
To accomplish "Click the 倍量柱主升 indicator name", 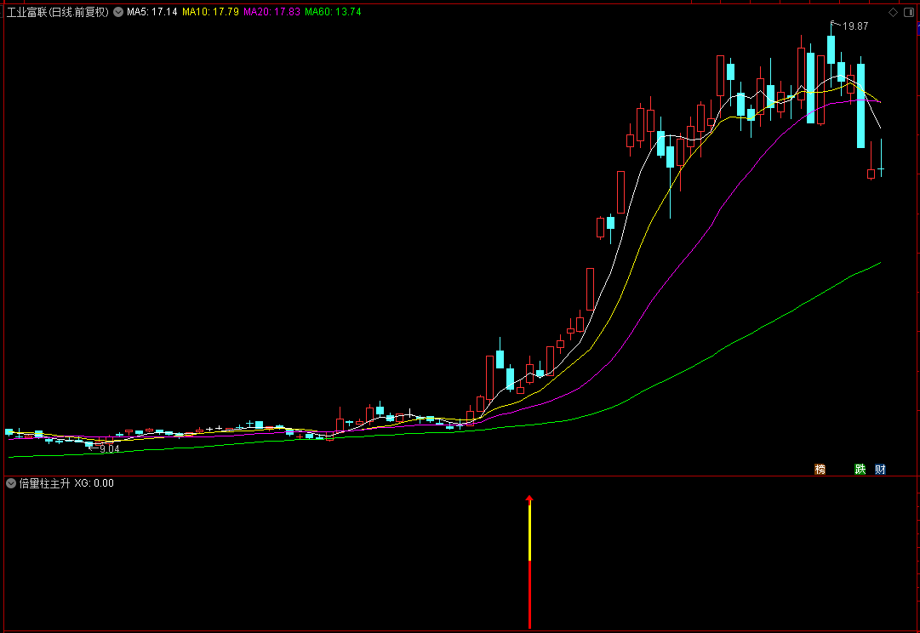I will tap(44, 483).
